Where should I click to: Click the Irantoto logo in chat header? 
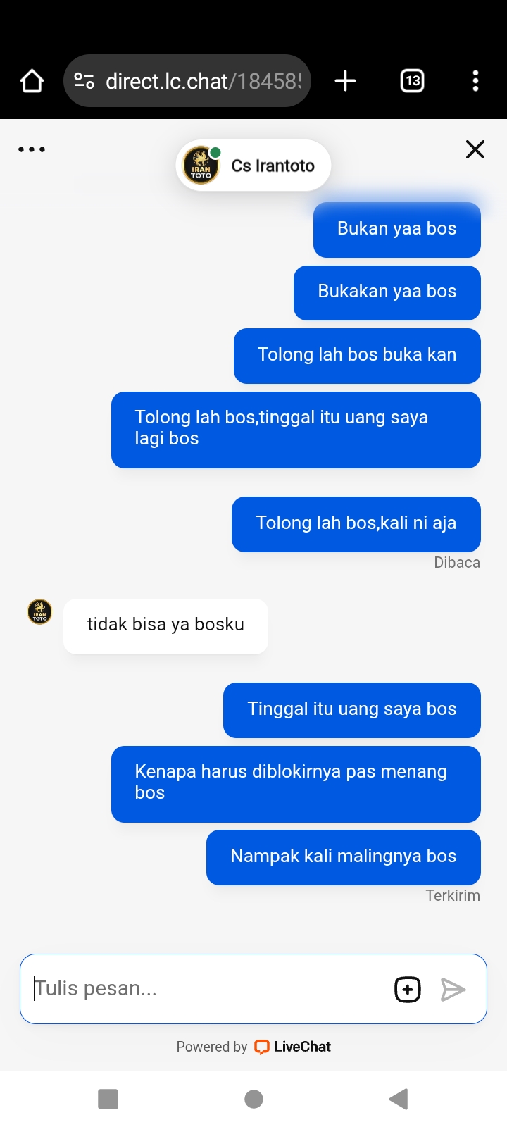point(201,166)
